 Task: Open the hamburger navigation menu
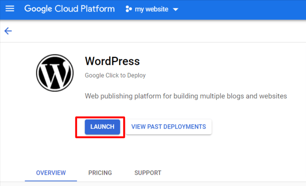point(10,9)
